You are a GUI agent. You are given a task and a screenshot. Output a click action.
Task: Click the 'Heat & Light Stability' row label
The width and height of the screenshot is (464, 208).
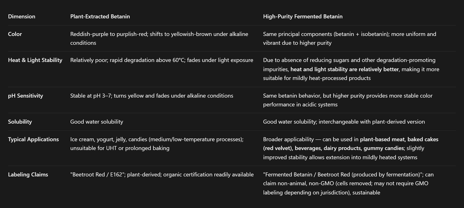(35, 60)
